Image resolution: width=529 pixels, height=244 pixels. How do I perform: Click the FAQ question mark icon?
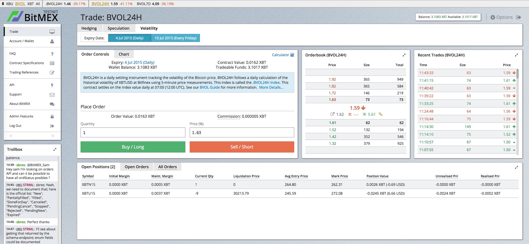pos(52,54)
